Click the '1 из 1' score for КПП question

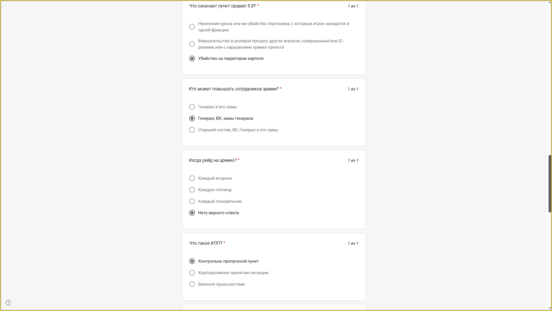click(353, 243)
